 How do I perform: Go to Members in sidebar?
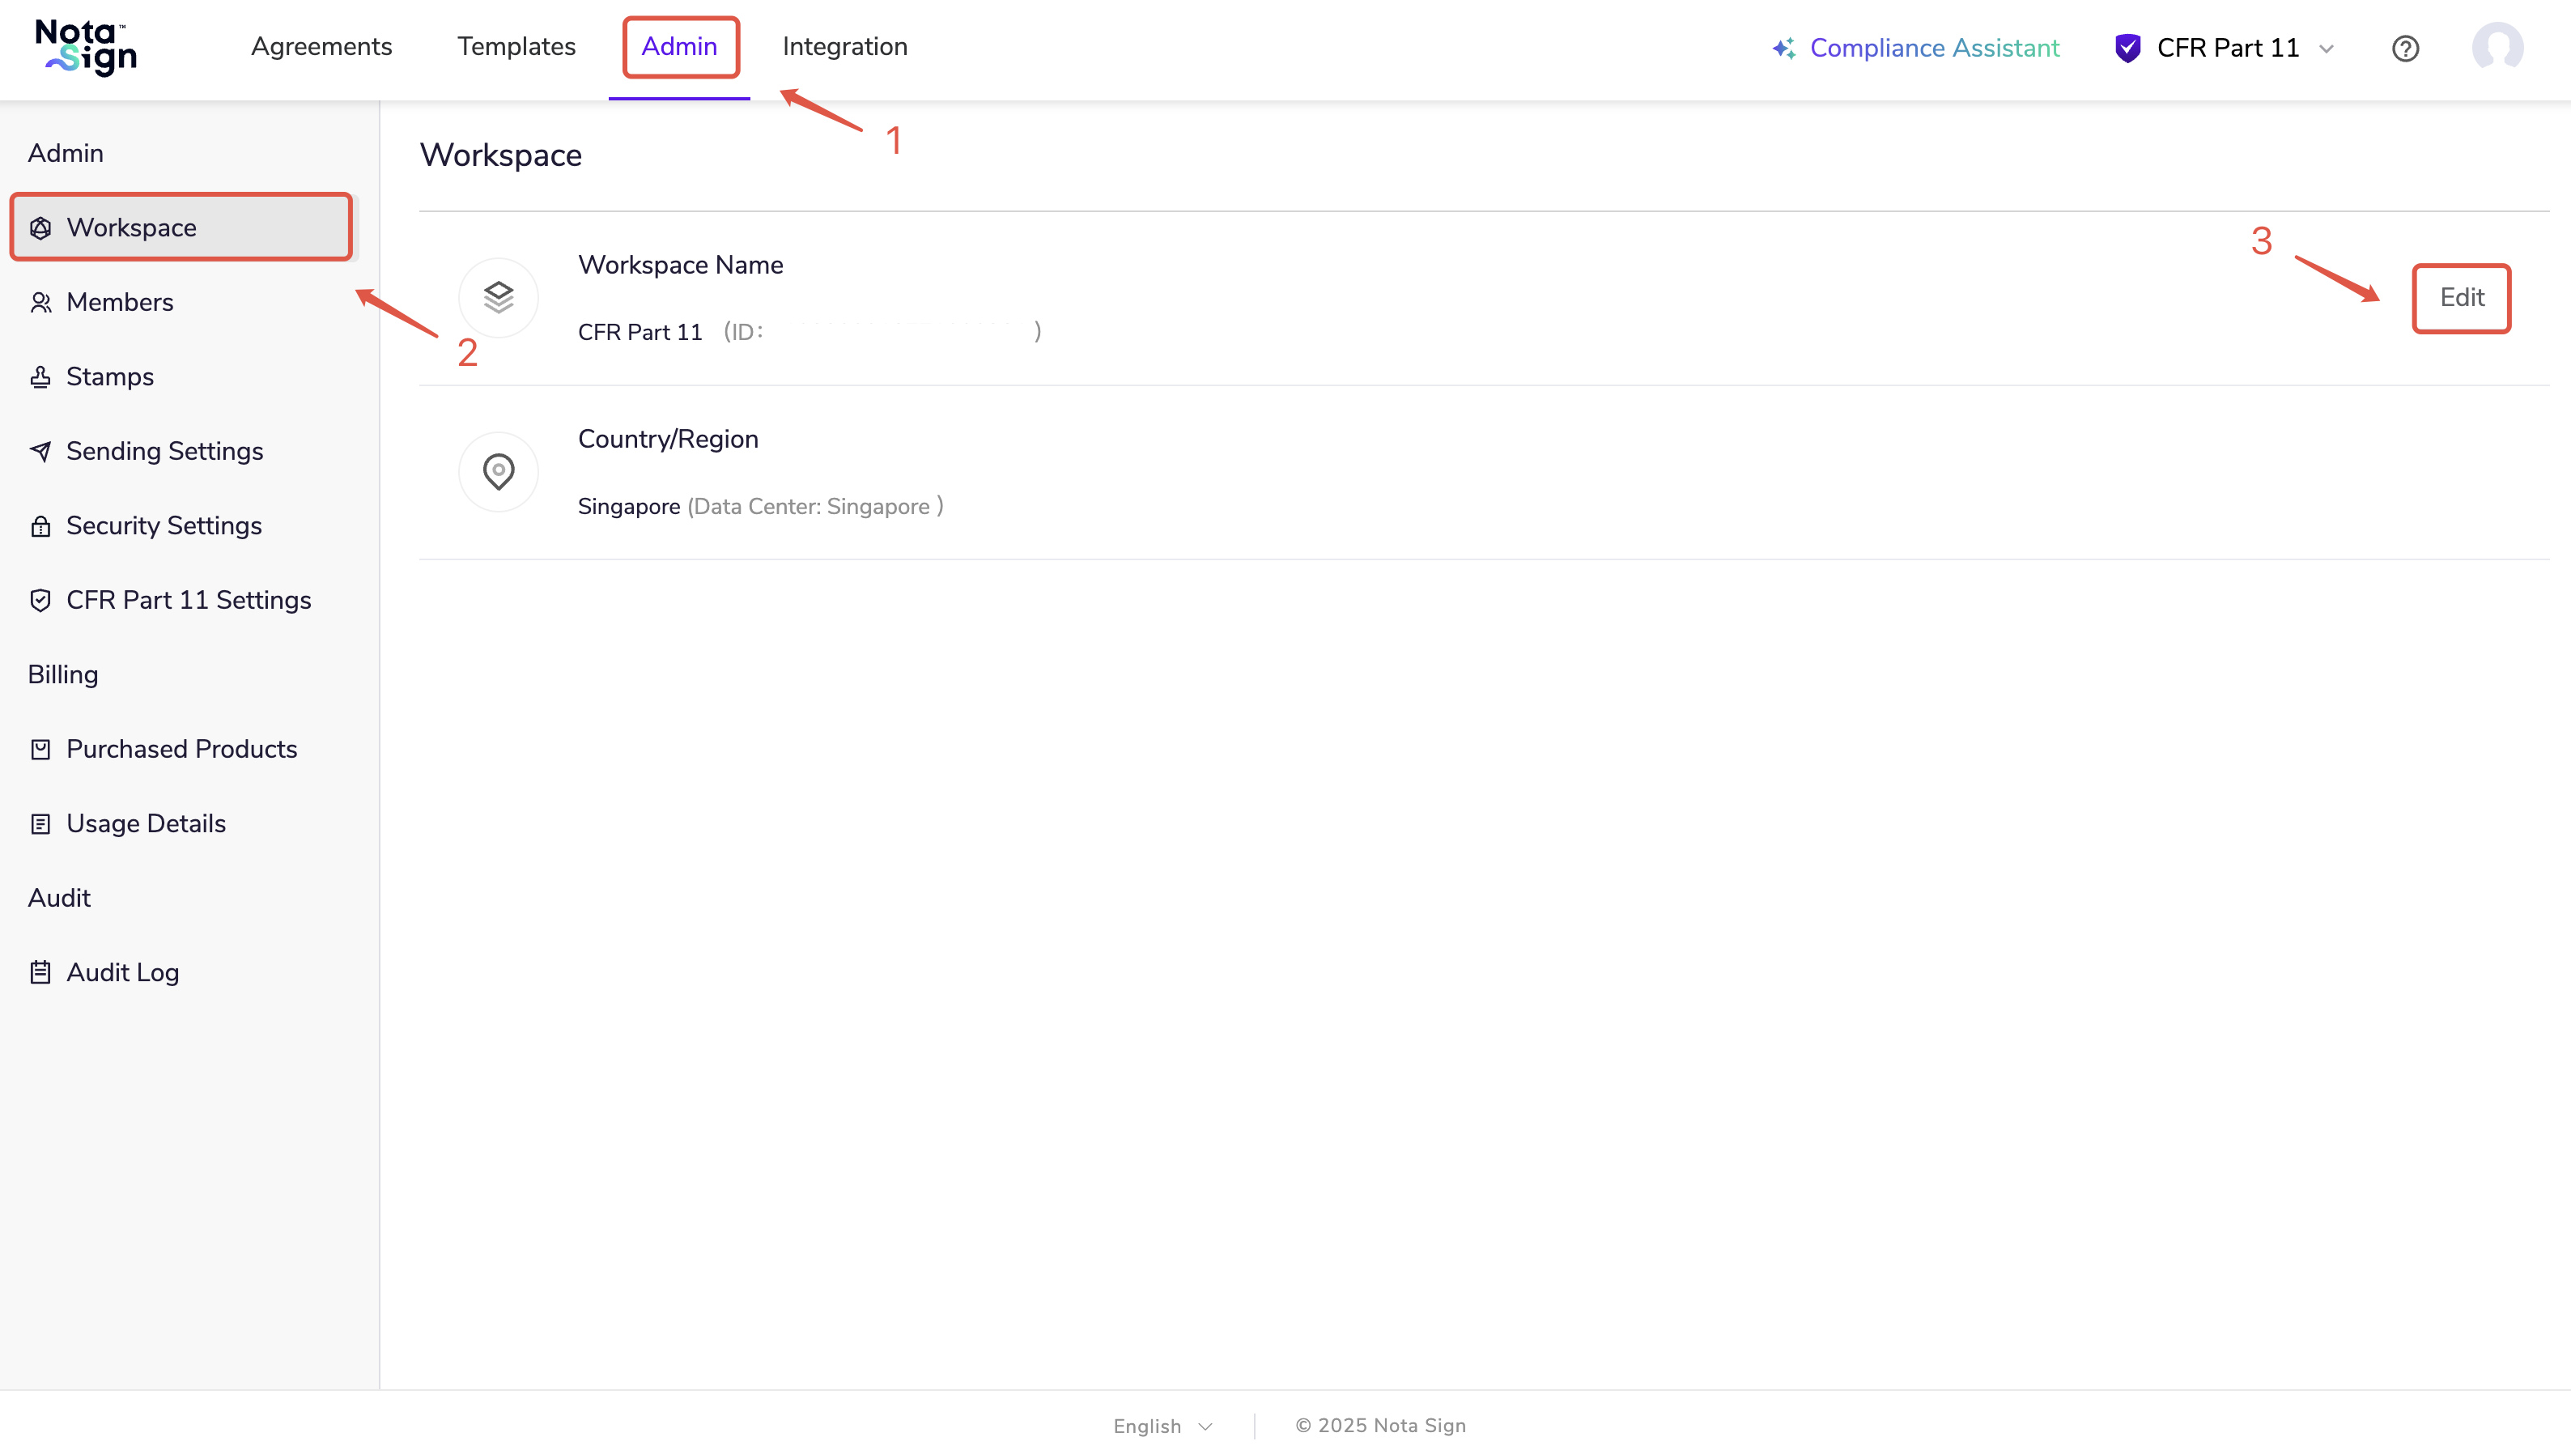[x=120, y=302]
